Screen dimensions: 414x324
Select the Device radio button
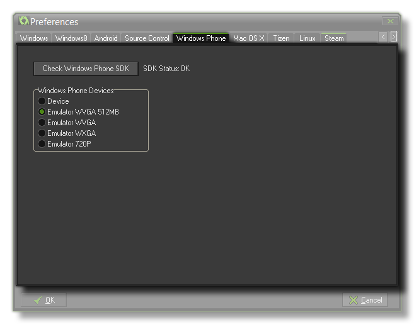coord(42,101)
